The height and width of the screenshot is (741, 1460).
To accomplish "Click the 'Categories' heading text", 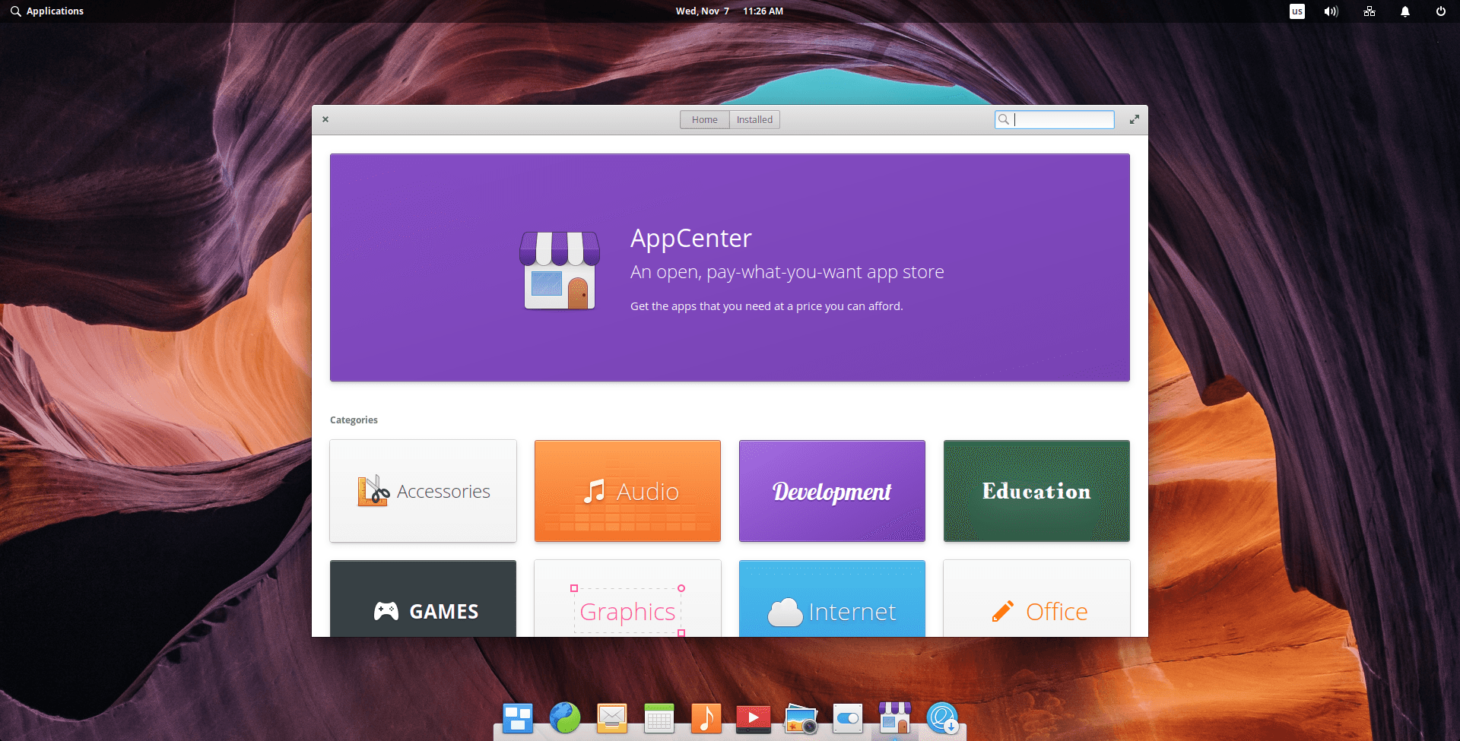I will [354, 420].
